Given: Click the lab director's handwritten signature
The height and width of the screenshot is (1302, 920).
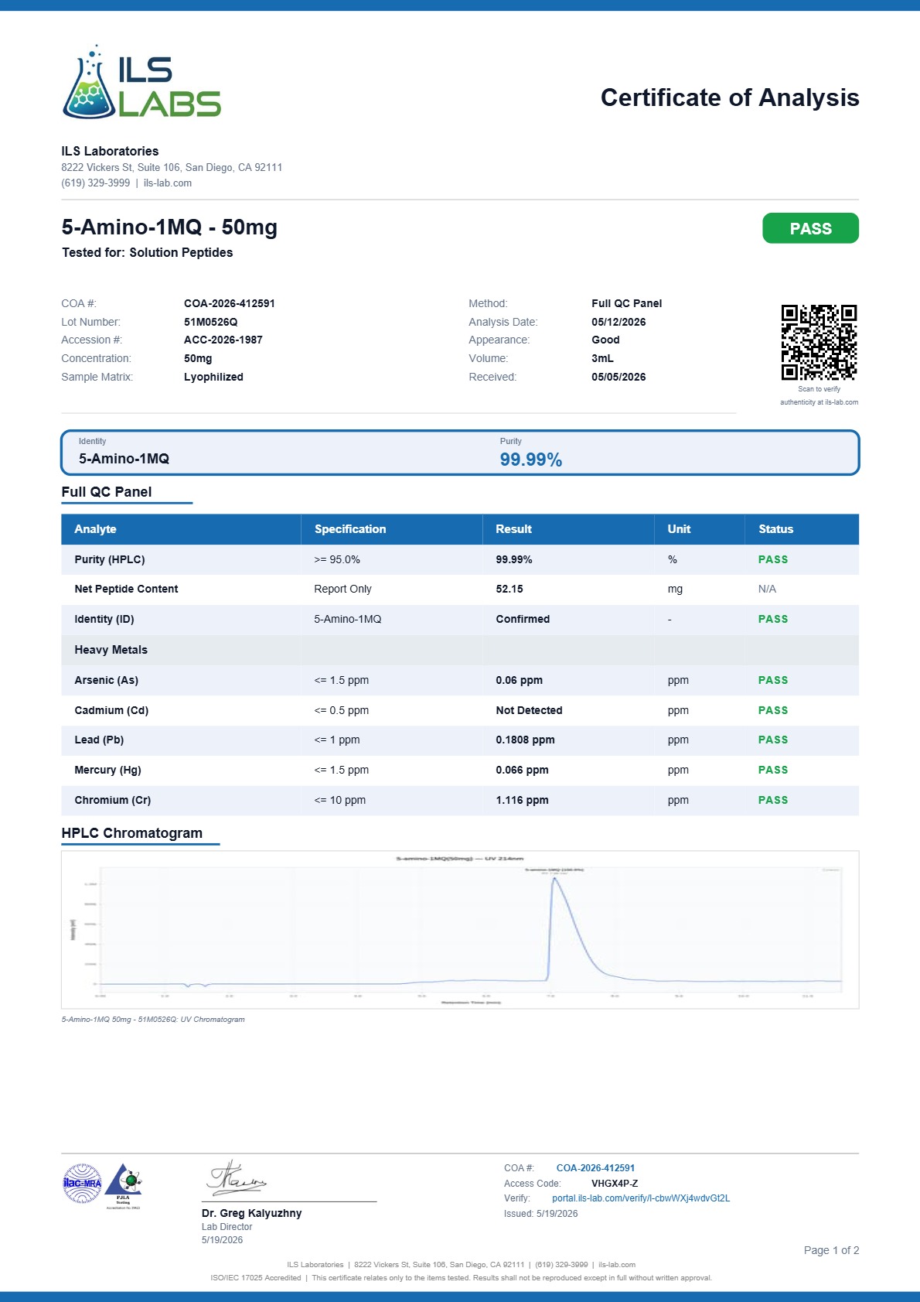Looking at the screenshot, I should tap(236, 1177).
